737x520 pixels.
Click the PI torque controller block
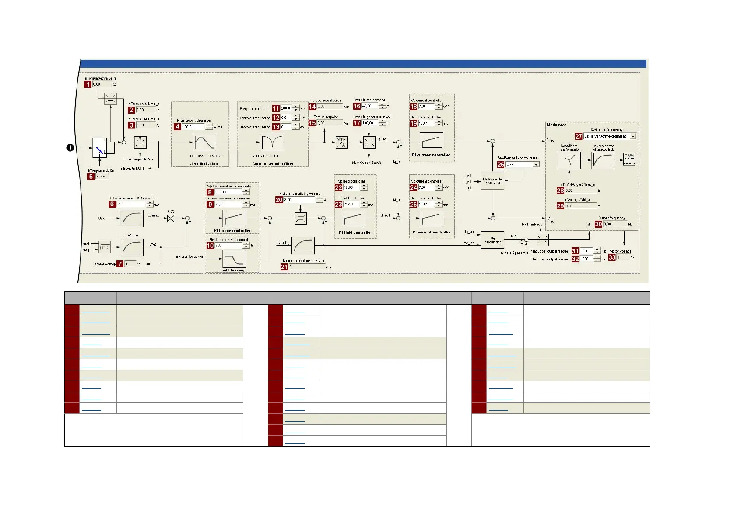[234, 218]
